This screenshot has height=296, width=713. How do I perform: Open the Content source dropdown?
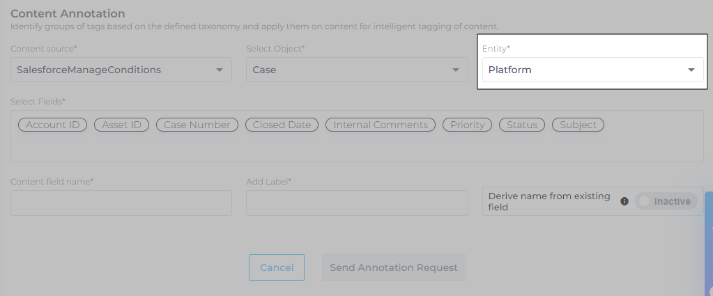(121, 70)
